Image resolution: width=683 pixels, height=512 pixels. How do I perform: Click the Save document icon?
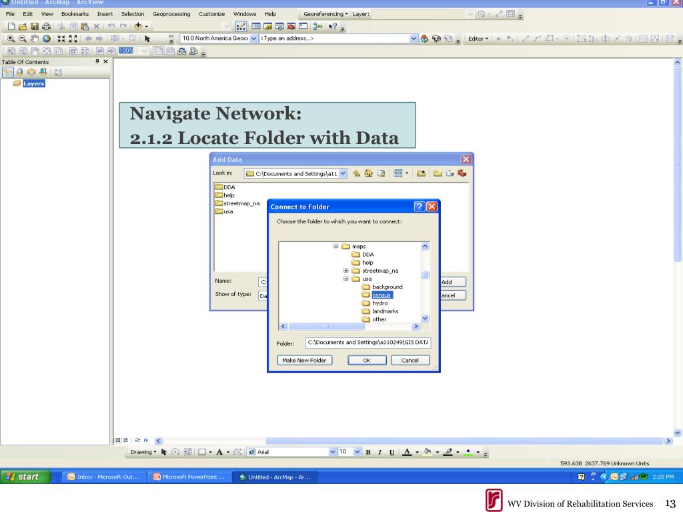(35, 26)
